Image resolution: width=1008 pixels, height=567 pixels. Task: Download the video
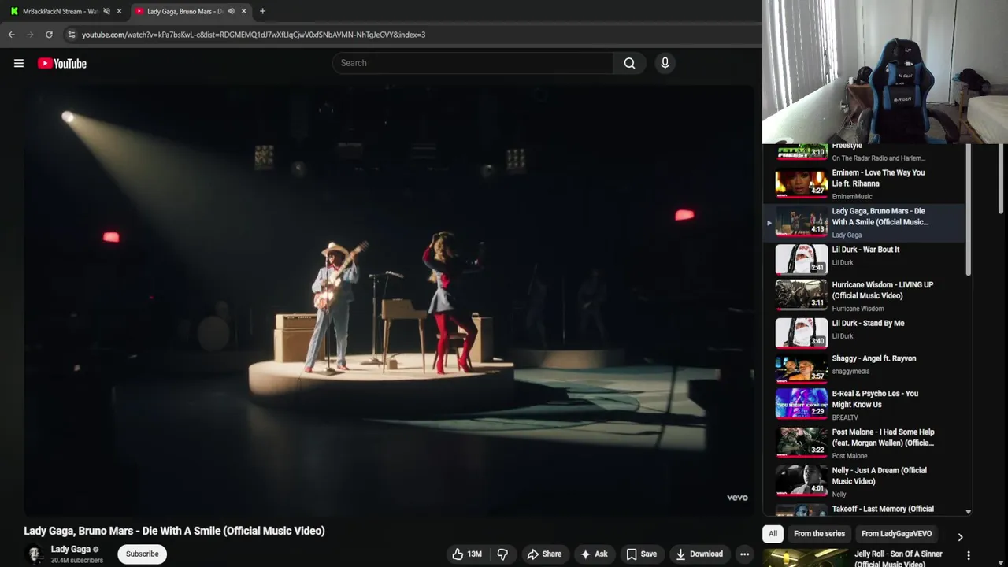(699, 554)
